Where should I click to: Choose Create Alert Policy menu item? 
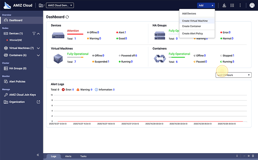point(192,34)
